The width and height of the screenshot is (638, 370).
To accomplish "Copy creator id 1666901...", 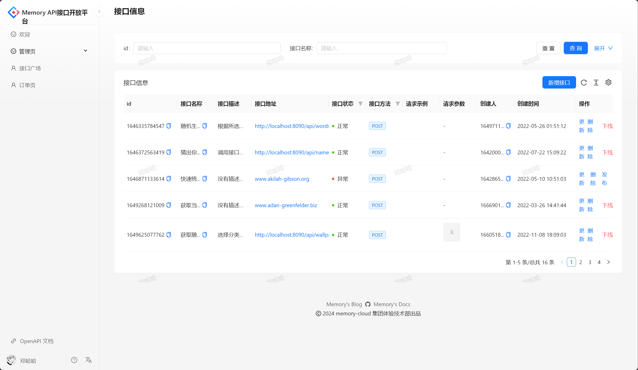I will click(x=508, y=205).
